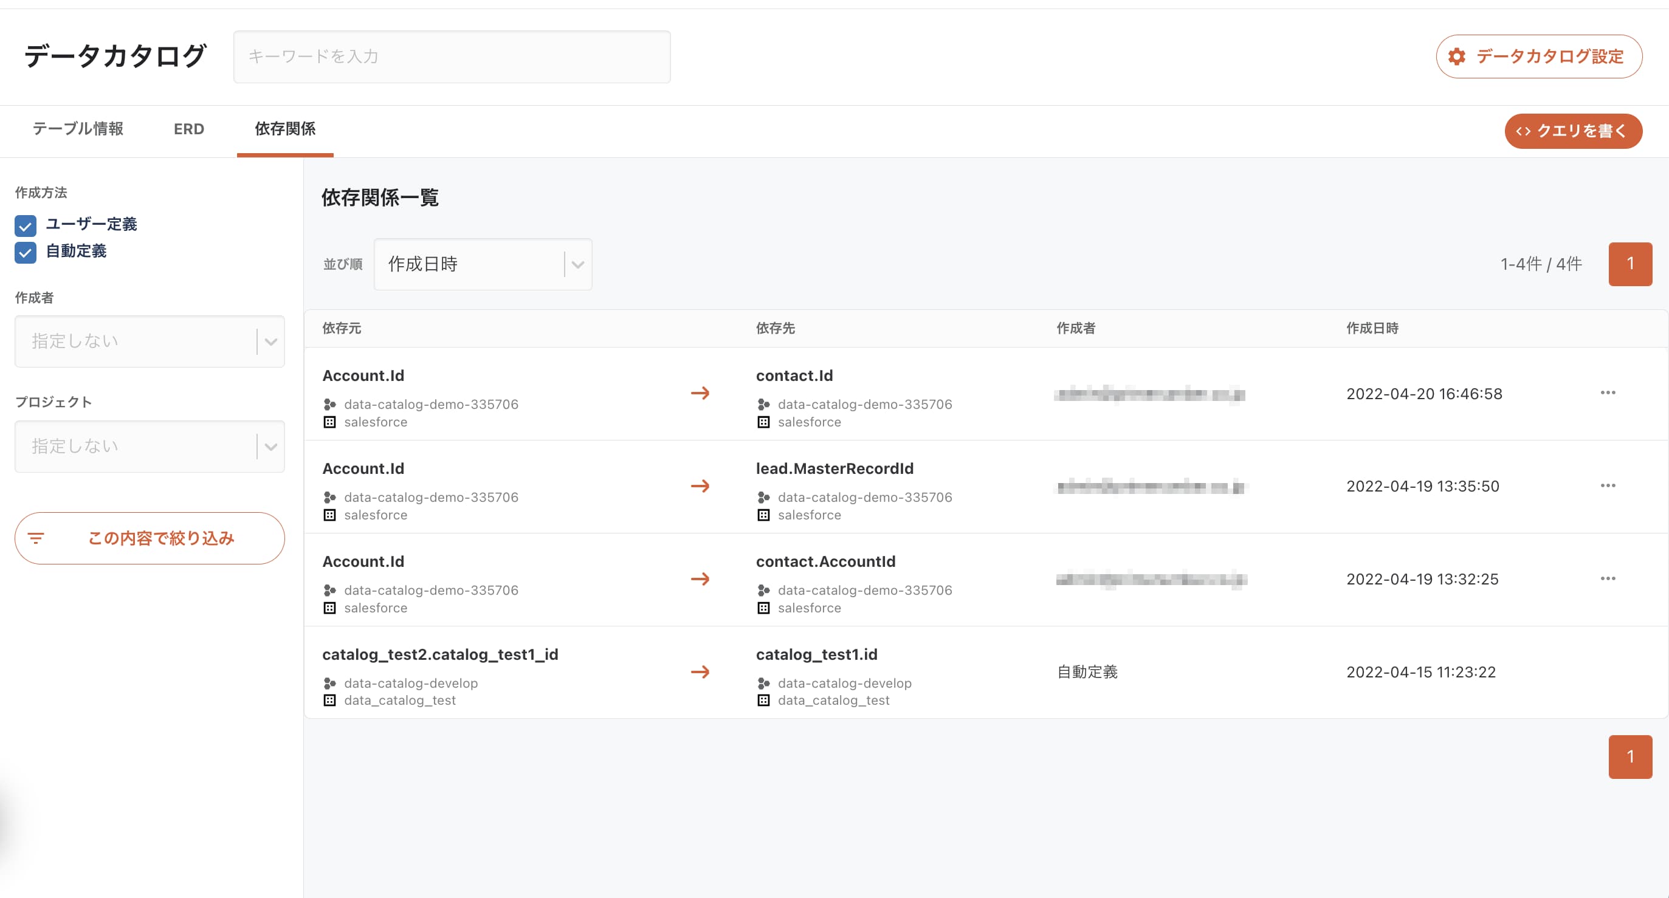Click catalog_test1.id dependency target name
This screenshot has width=1669, height=898.
click(816, 654)
